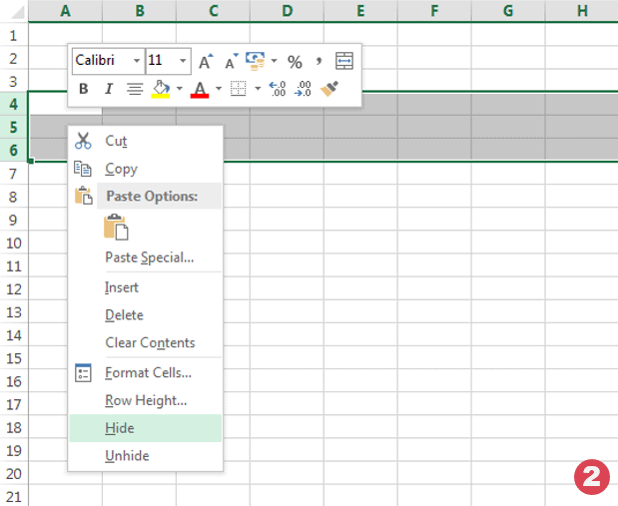This screenshot has height=506, width=618.
Task: Select row 5 header
Action: coord(14,128)
